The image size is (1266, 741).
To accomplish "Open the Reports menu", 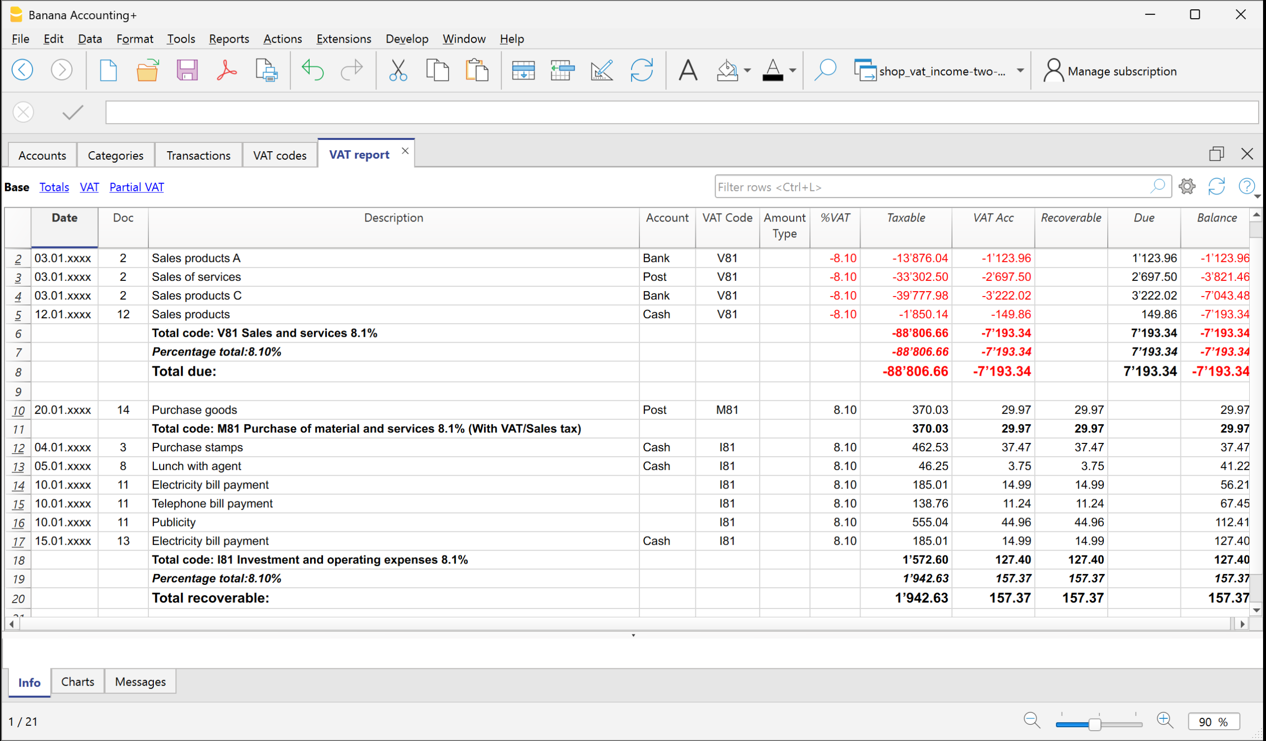I will (229, 39).
